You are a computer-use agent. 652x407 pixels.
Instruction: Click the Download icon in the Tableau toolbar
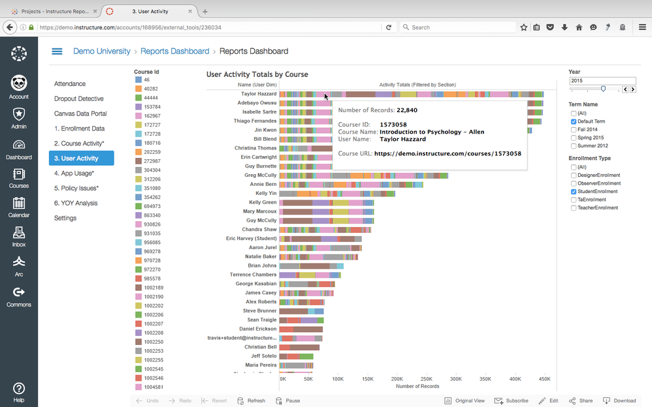pos(619,400)
